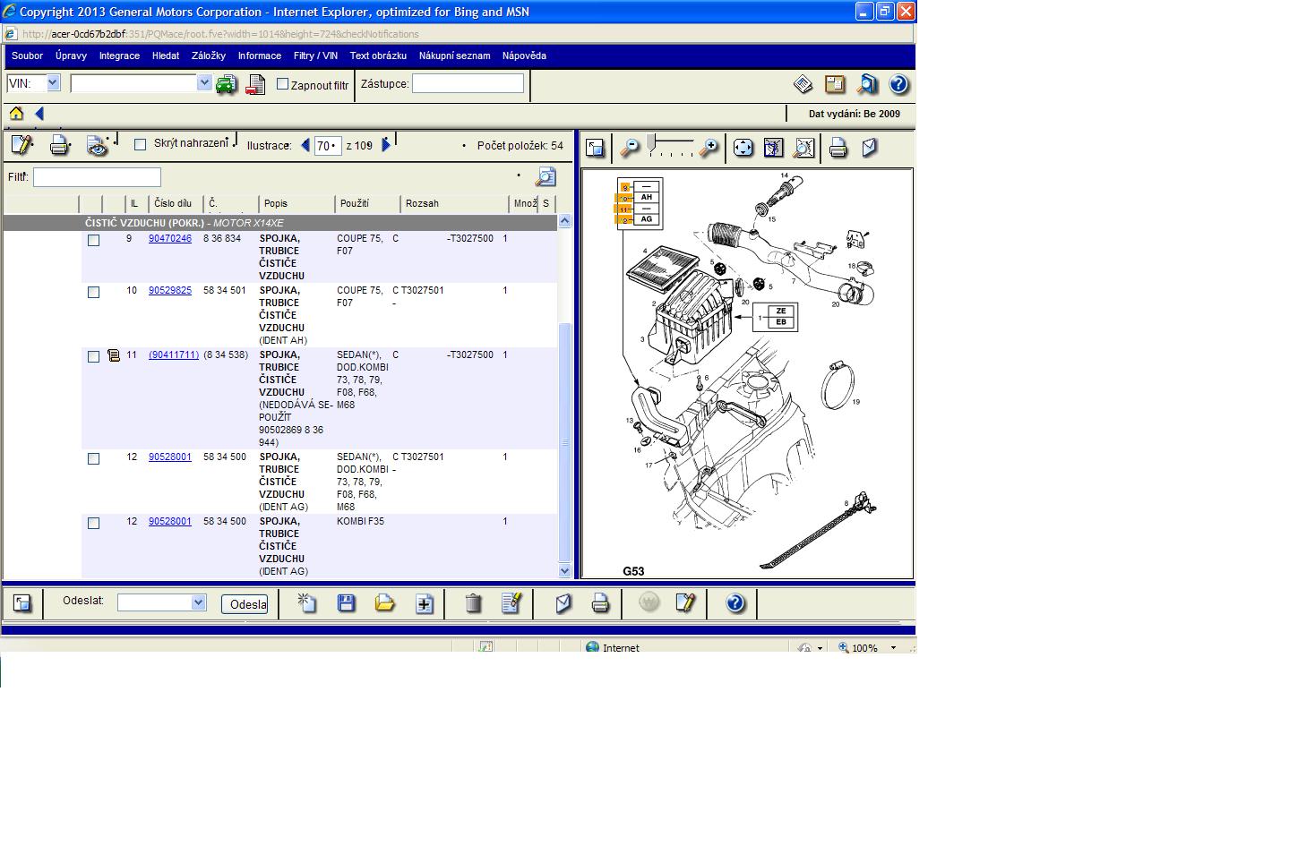
Task: Print the illustration using the printer icon
Action: (838, 148)
